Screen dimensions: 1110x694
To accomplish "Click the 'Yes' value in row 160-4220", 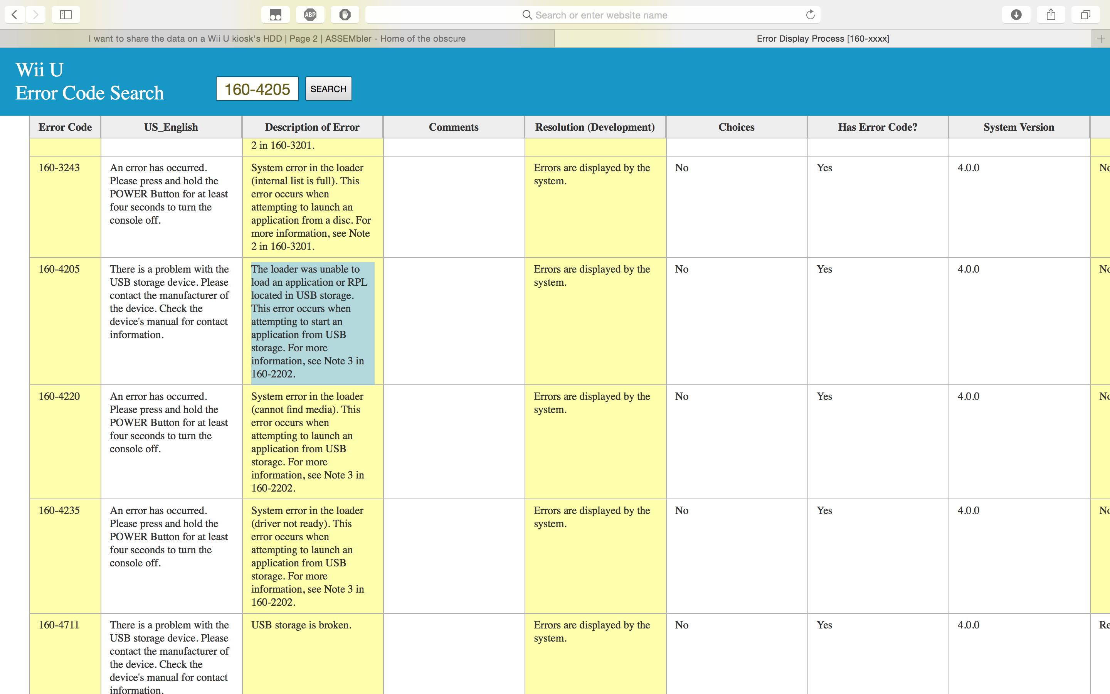I will click(824, 397).
